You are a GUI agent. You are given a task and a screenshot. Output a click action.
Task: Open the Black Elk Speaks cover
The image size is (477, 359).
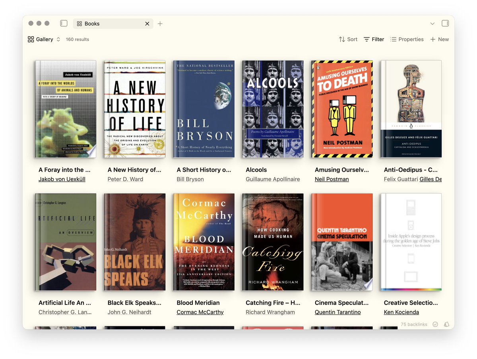point(134,242)
